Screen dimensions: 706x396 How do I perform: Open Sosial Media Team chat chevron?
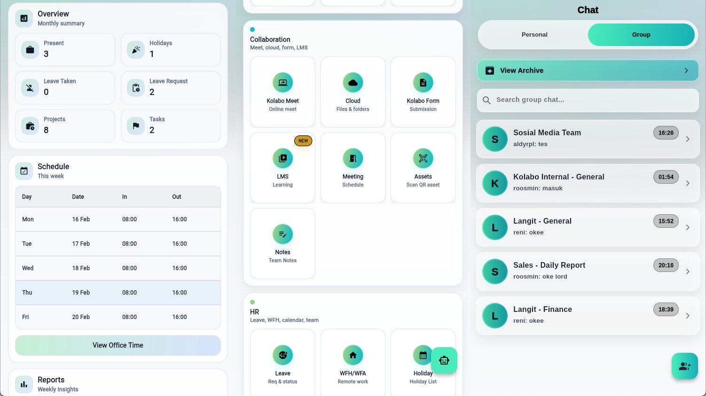pos(688,139)
